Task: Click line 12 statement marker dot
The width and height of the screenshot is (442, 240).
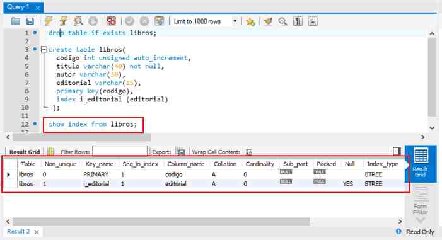Action: (x=35, y=123)
